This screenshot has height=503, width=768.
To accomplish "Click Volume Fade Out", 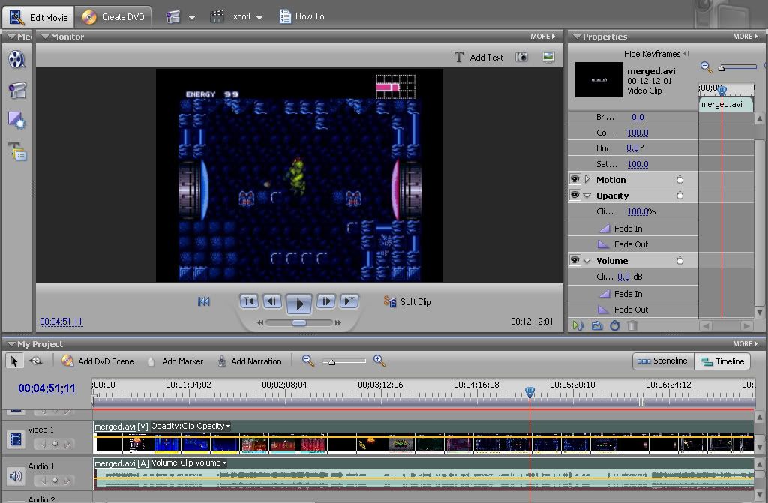I will [x=623, y=309].
